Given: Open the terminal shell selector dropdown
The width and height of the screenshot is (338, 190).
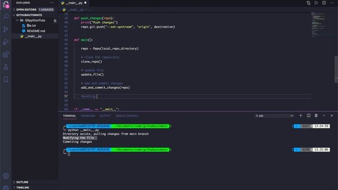Looking at the screenshot, I should click(274, 116).
